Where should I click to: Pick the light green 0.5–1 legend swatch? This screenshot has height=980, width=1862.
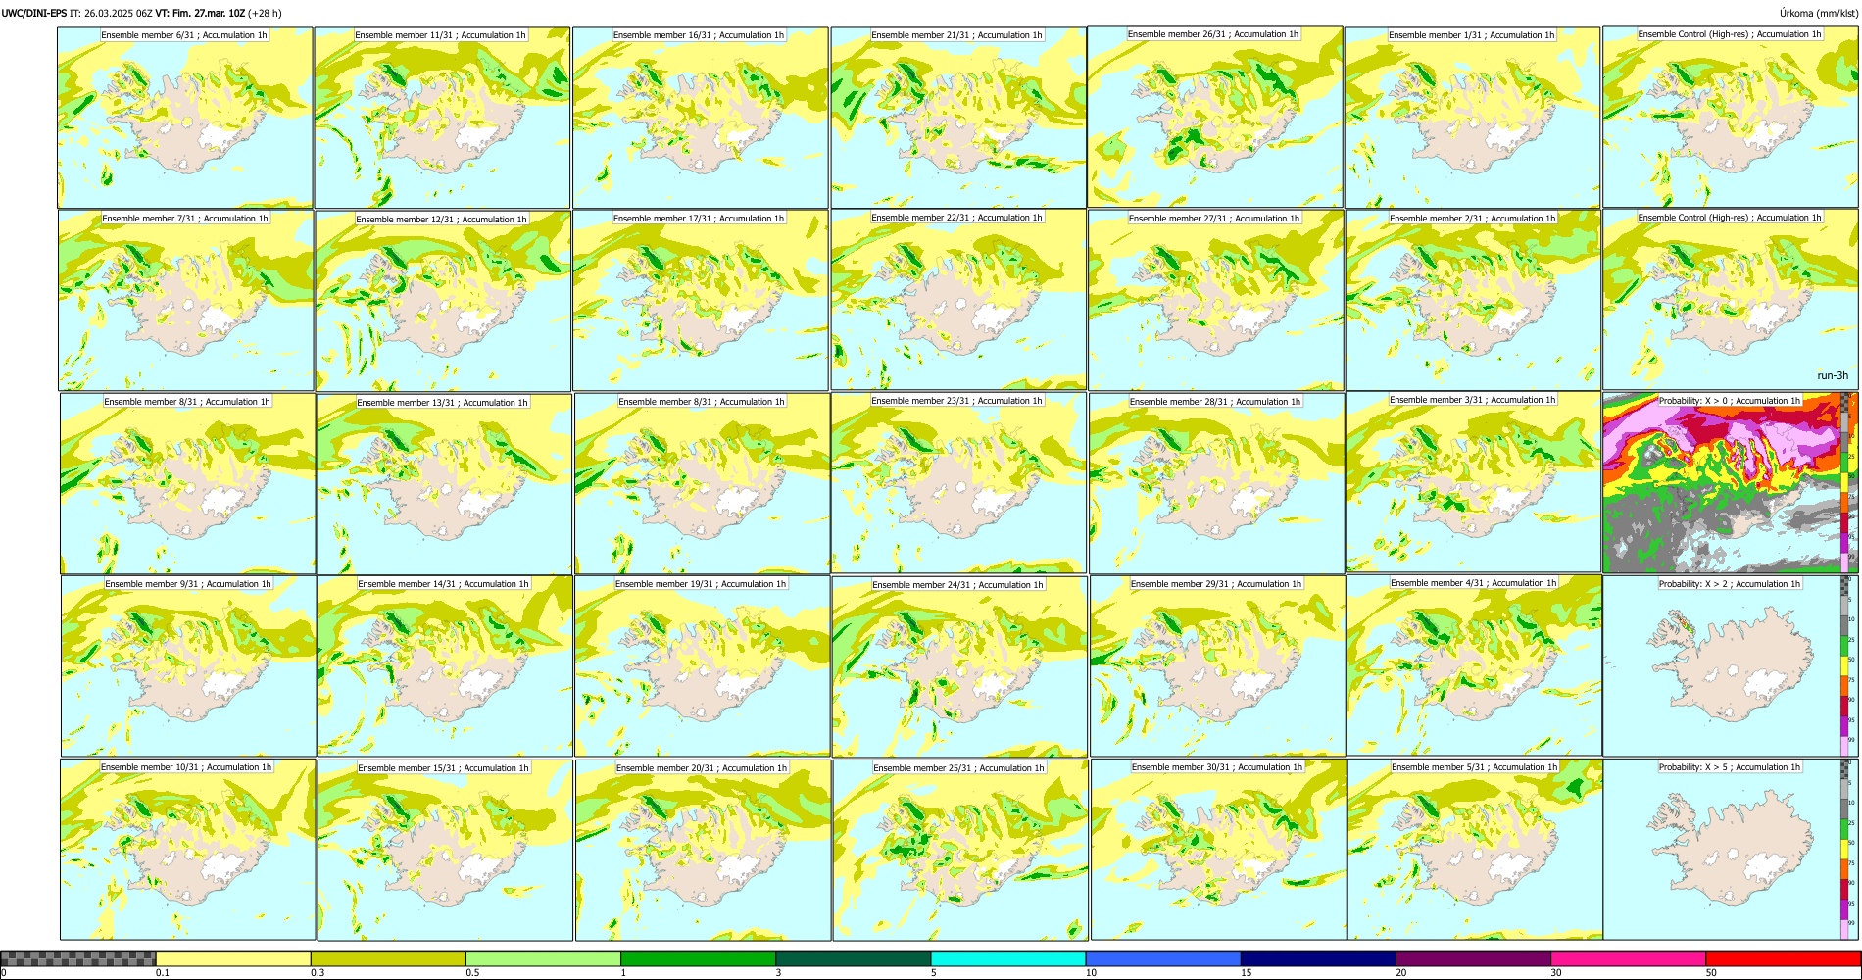[543, 958]
